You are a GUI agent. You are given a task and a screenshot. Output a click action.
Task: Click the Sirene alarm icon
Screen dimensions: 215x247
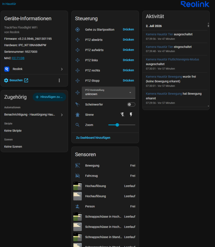77,115
